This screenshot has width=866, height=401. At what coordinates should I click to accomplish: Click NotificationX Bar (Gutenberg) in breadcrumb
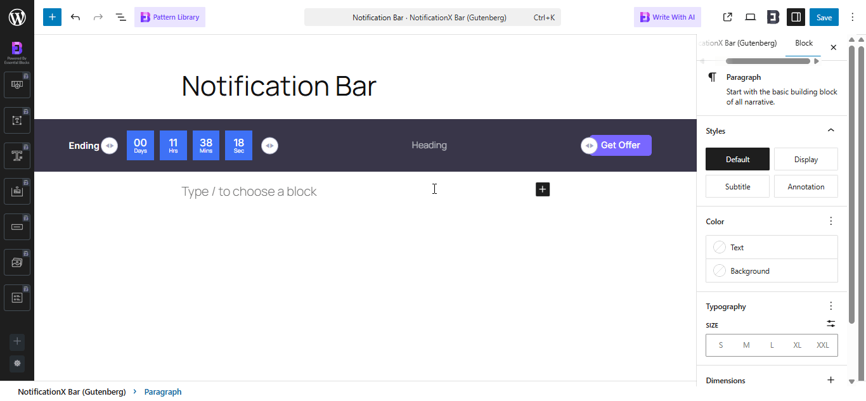click(72, 391)
